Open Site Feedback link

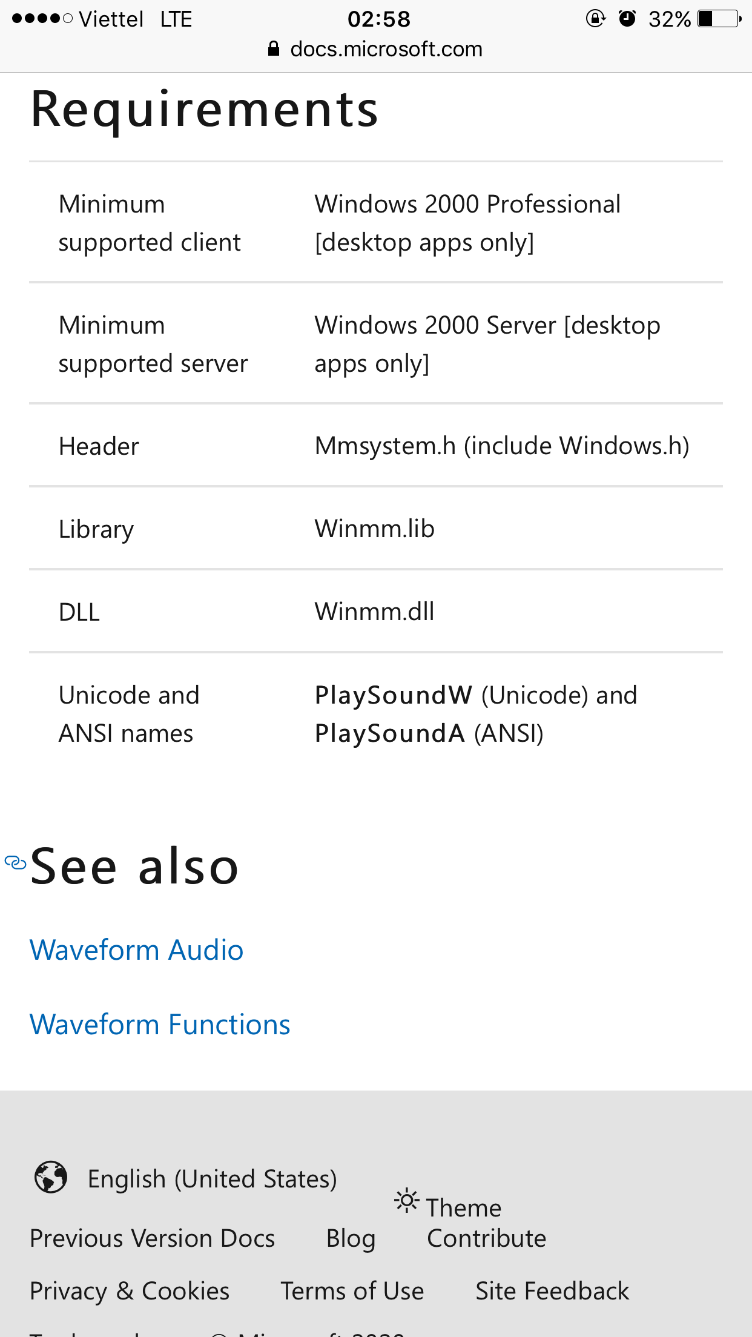552,1291
